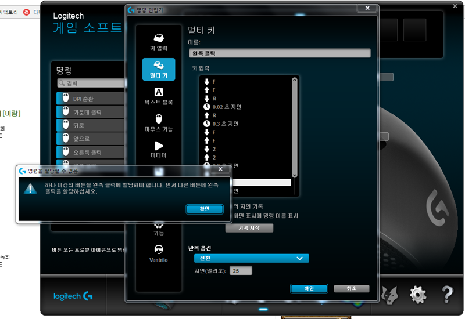Click the 이름 field containing 왼쪽 클릭
Viewport: 465px width, 319px height.
[x=280, y=53]
